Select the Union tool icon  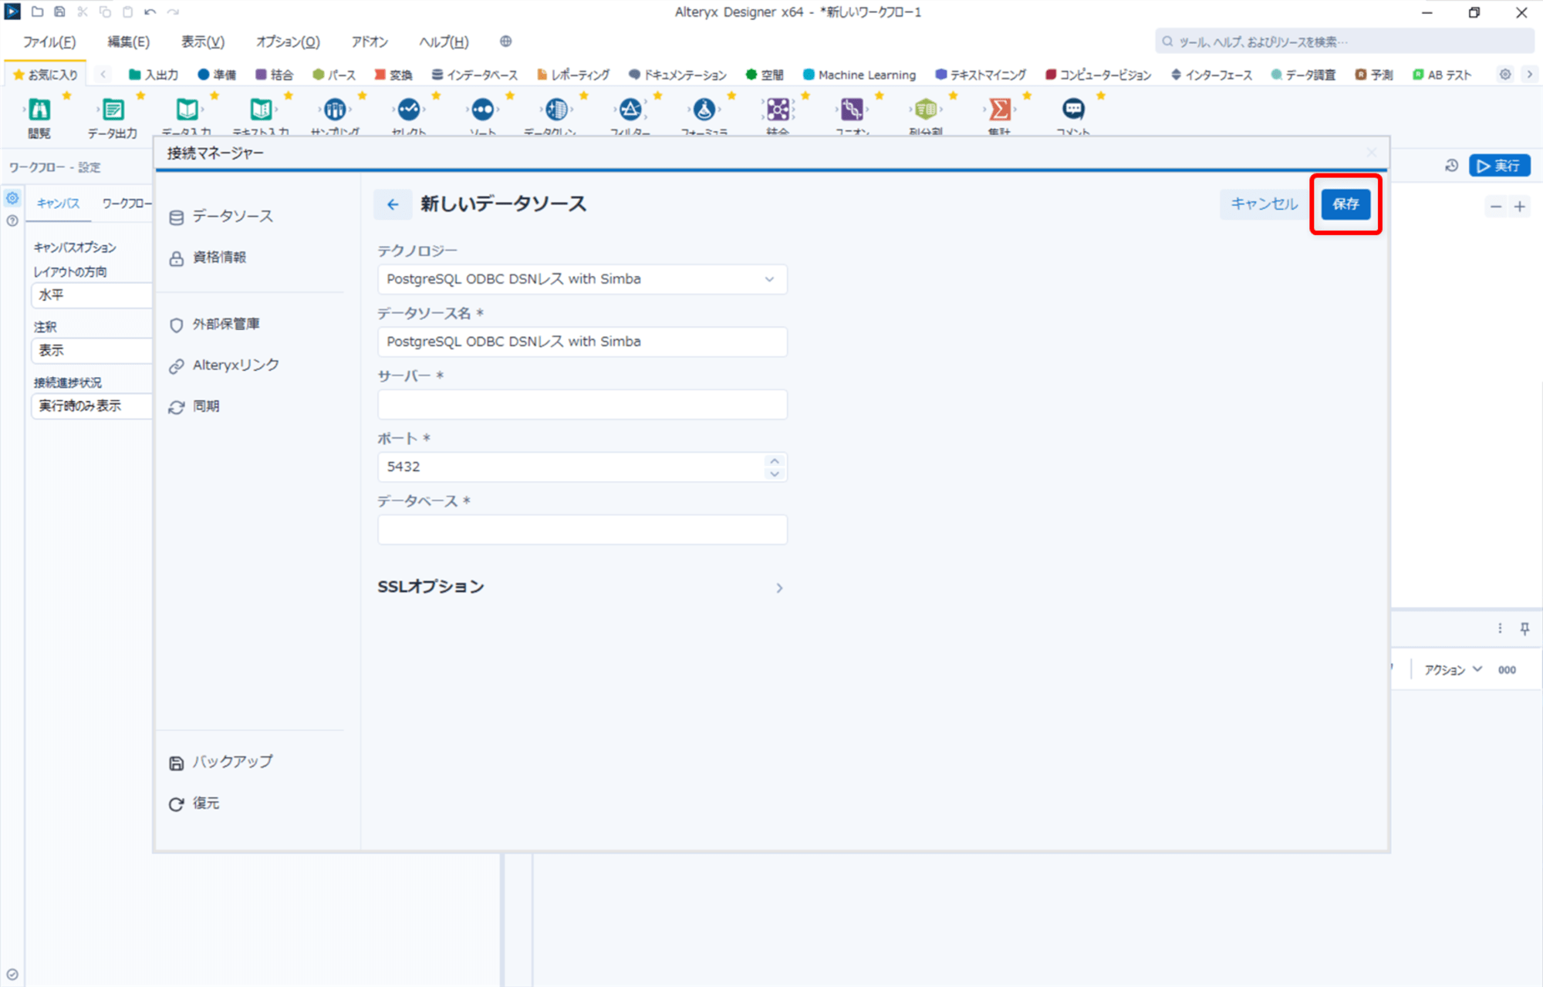tap(852, 109)
